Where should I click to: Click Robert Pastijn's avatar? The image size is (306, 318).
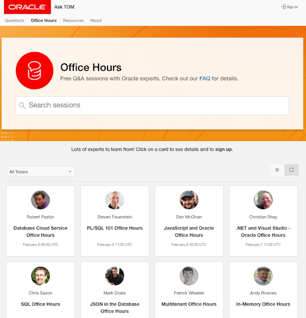tap(40, 200)
